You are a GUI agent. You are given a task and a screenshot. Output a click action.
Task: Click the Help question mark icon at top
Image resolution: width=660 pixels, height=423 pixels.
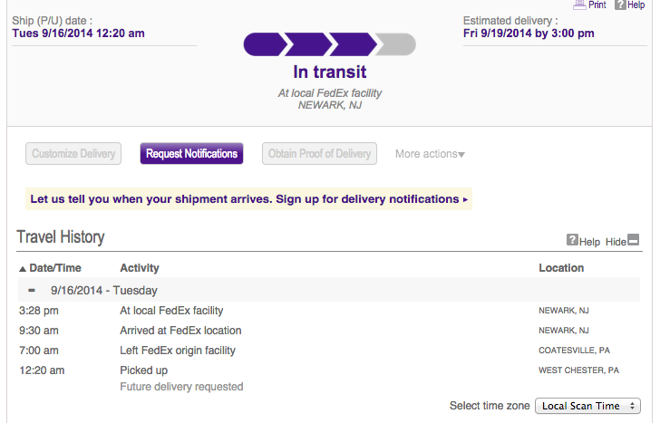[x=620, y=5]
